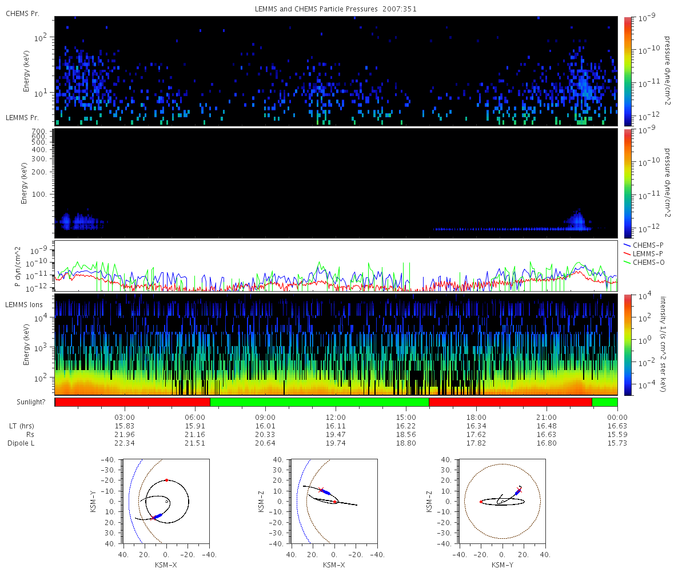Click the bright blue cluster near 22:00 in CHEMS panel
The height and width of the screenshot is (572, 686).
(x=584, y=86)
